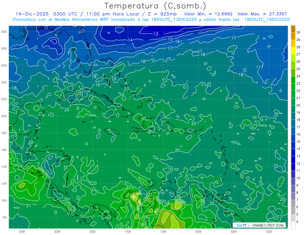Click the "14-Dic-2025" forecast date text
This screenshot has width=305, height=235.
[x=32, y=14]
